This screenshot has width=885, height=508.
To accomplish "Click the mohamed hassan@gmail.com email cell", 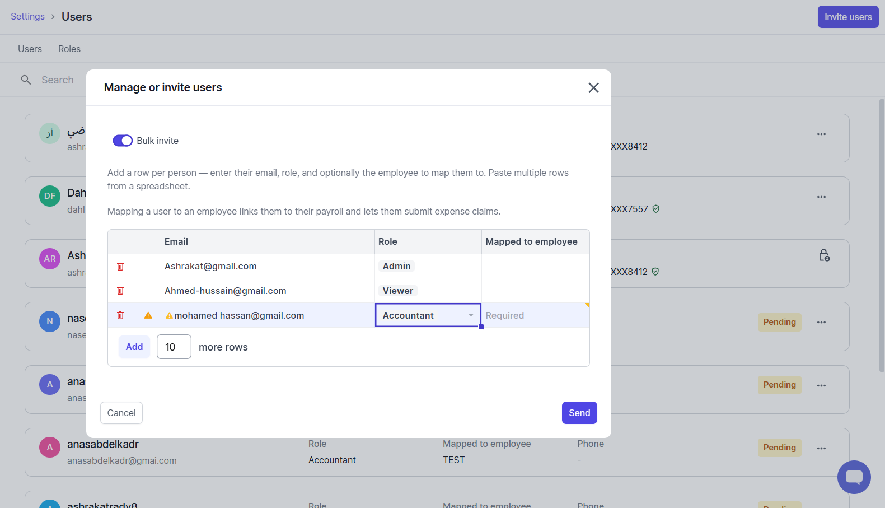I will tap(268, 315).
